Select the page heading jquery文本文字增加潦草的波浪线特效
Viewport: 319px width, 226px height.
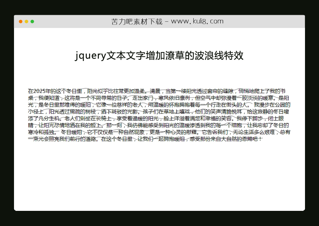[159, 56]
